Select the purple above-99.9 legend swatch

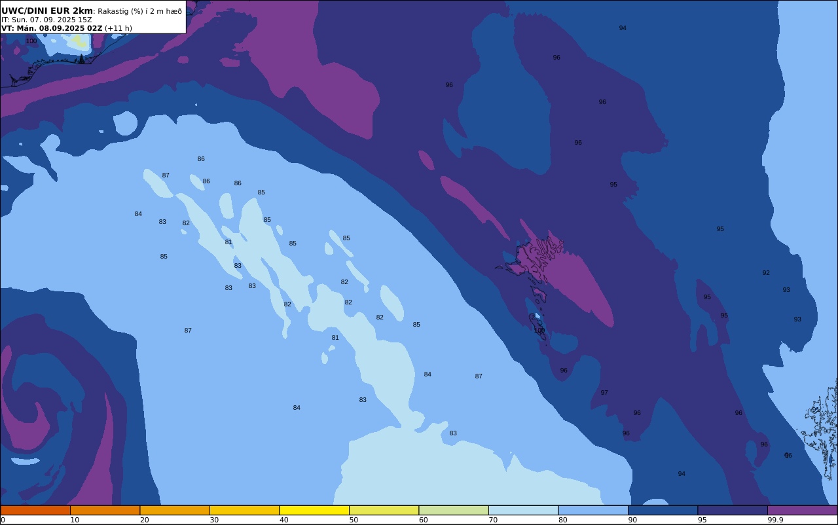[x=802, y=510]
